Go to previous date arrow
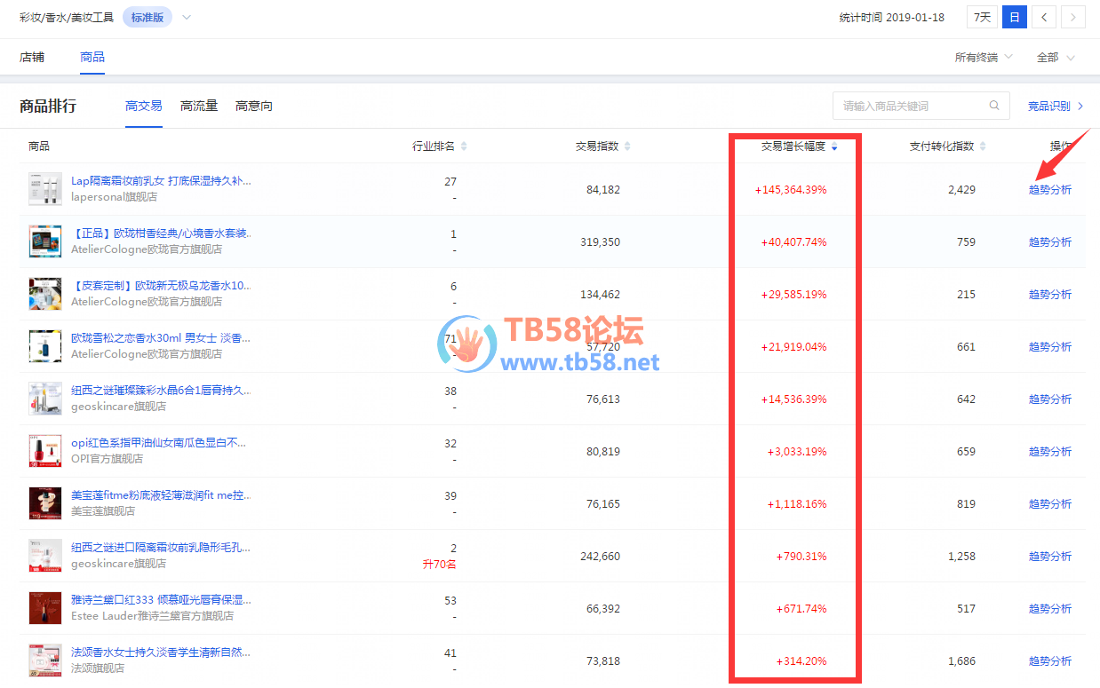 click(1044, 17)
